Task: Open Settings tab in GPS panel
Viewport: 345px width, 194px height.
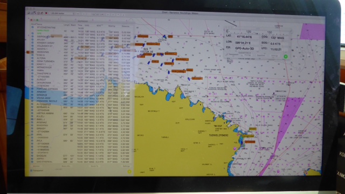Action: click(x=274, y=56)
